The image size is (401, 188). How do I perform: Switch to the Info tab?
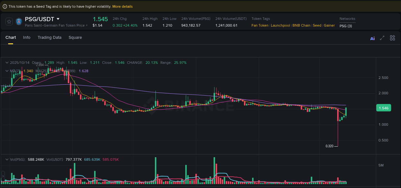(x=27, y=38)
